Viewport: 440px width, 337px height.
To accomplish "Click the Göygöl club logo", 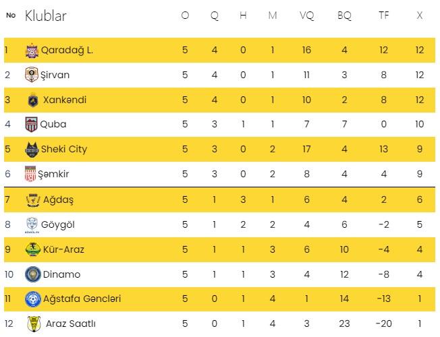I will 32,224.
